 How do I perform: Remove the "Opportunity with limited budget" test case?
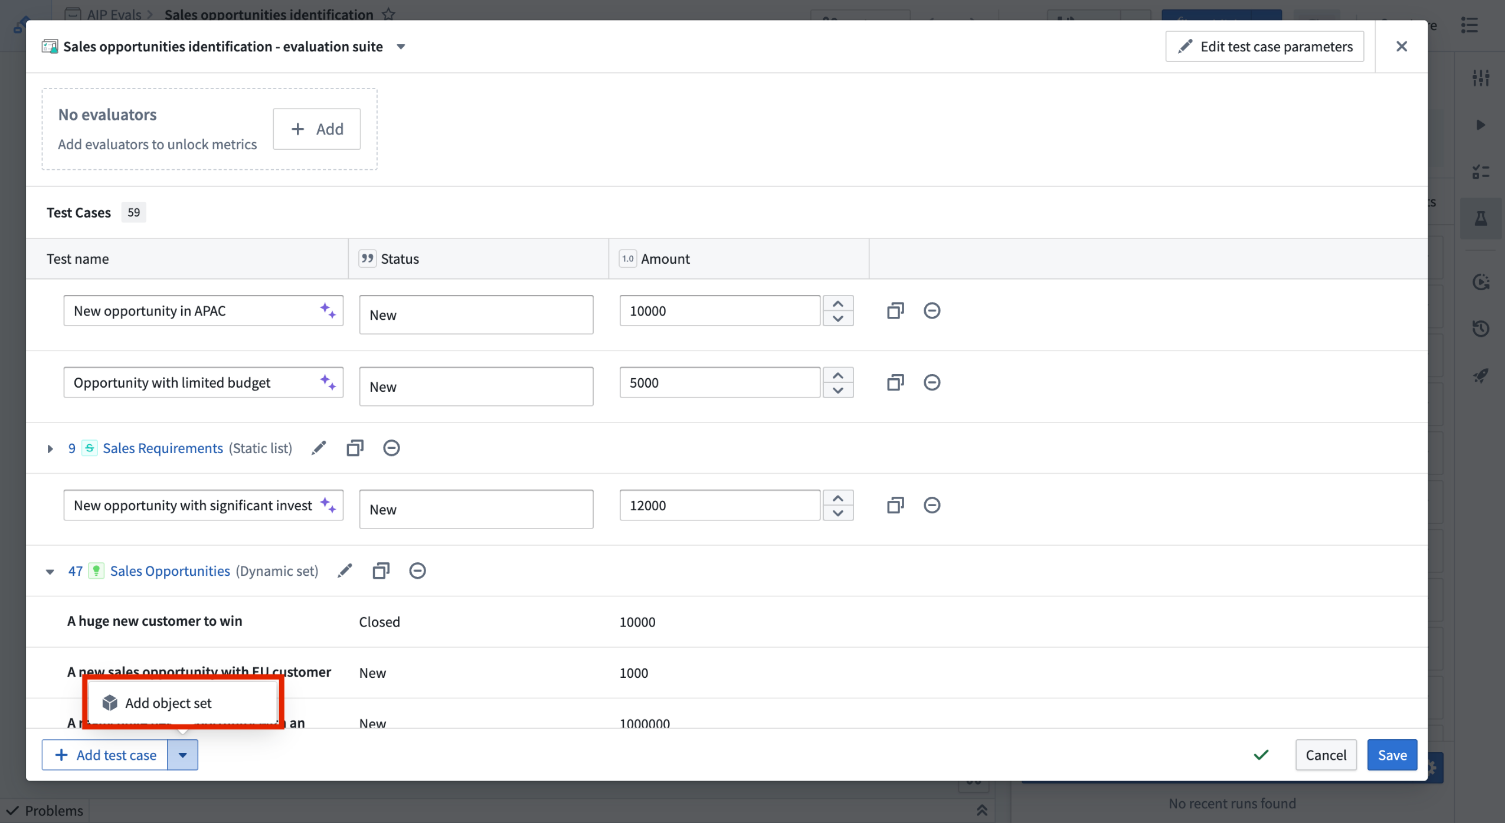[931, 382]
